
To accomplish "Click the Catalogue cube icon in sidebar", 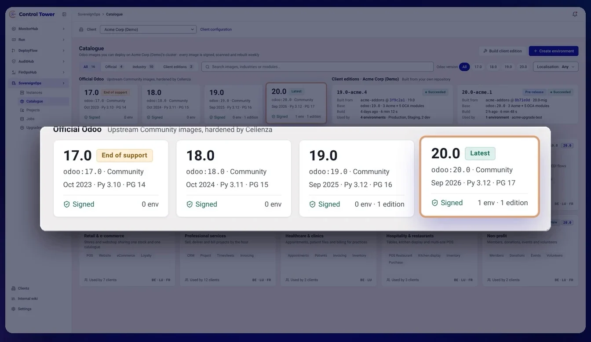I will click(x=22, y=102).
